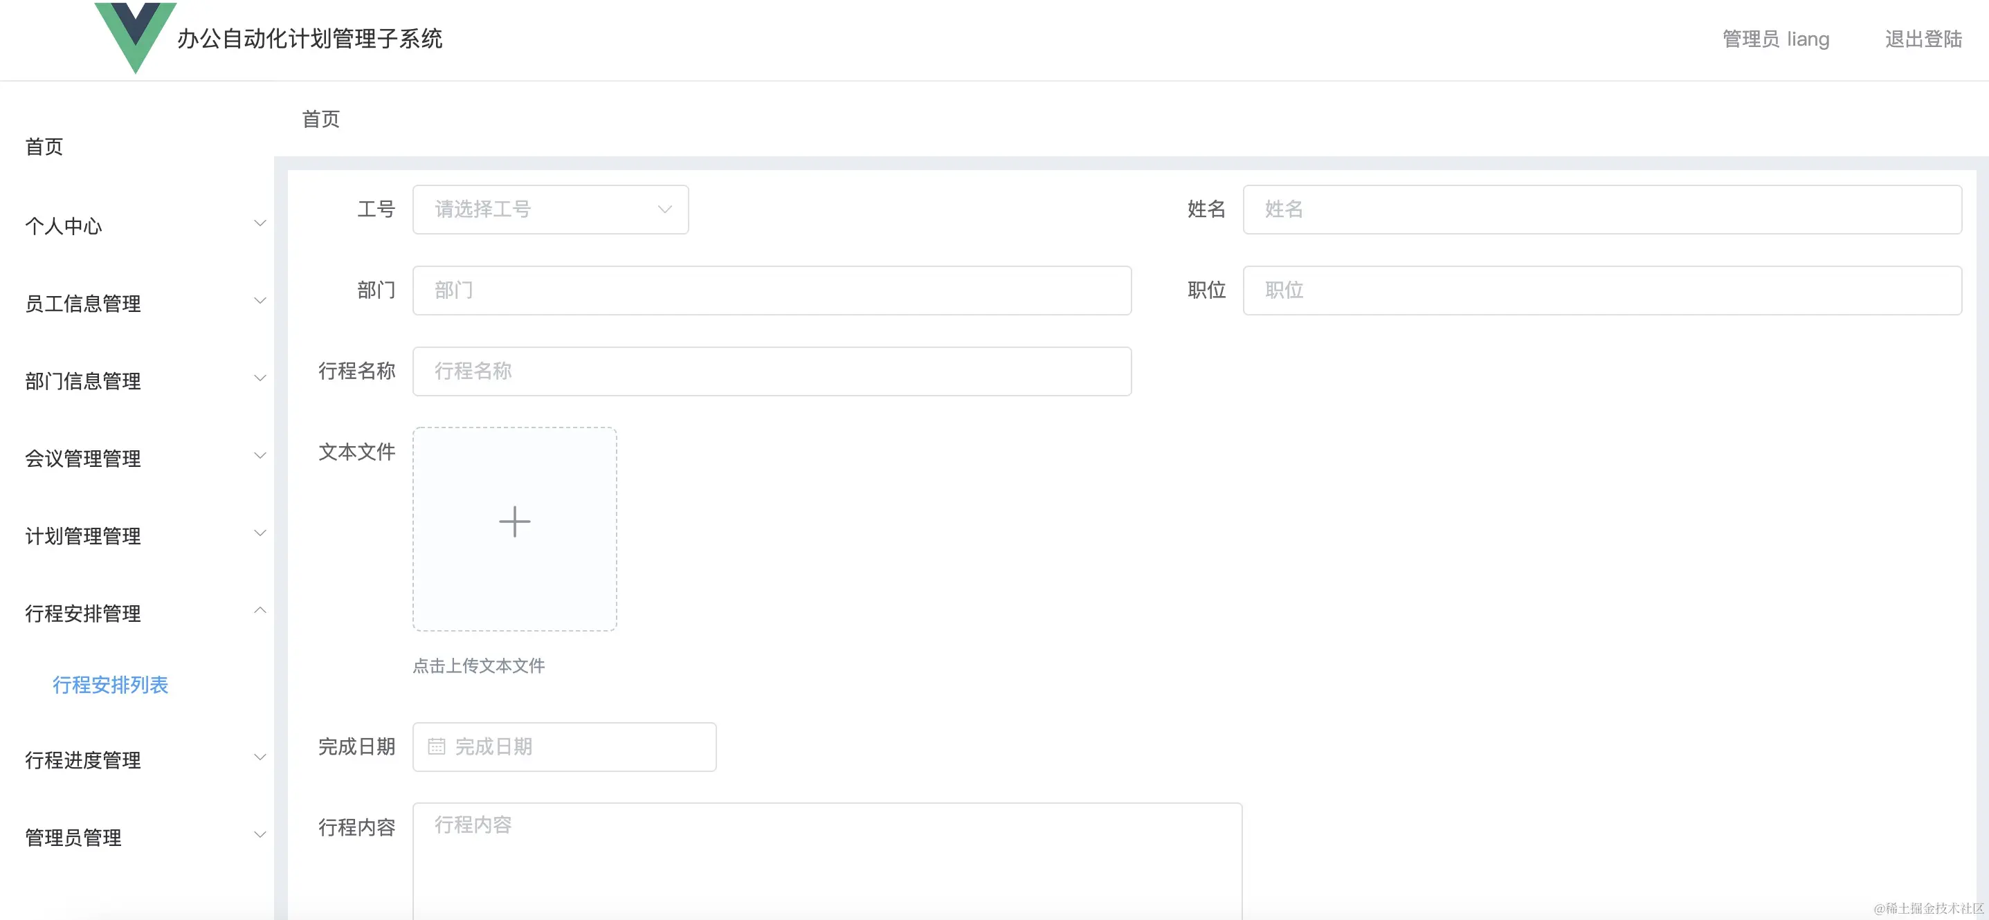
Task: Click the calendar icon in 完成日期 field
Action: [436, 746]
